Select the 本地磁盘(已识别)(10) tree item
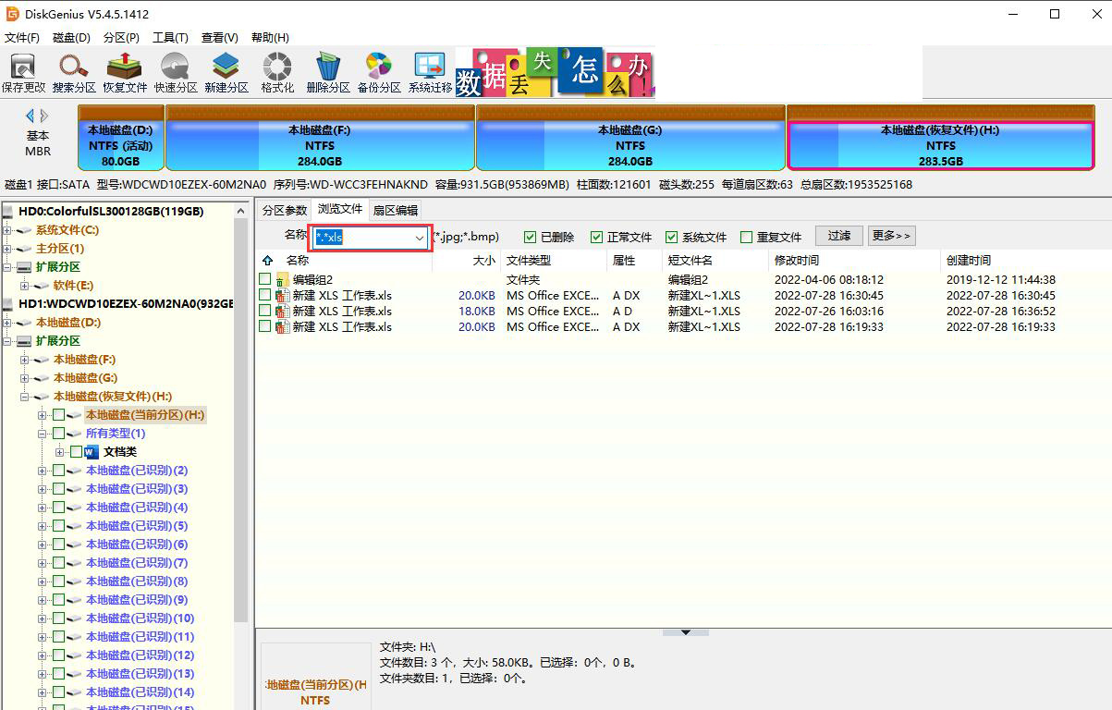The width and height of the screenshot is (1112, 710). [x=140, y=618]
